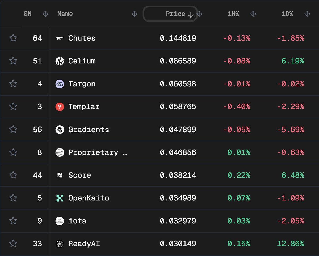This screenshot has height=256, width=319.
Task: Click the iota logo icon
Action: point(60,221)
